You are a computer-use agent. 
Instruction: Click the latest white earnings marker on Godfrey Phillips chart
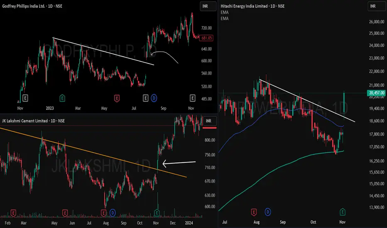coord(193,98)
